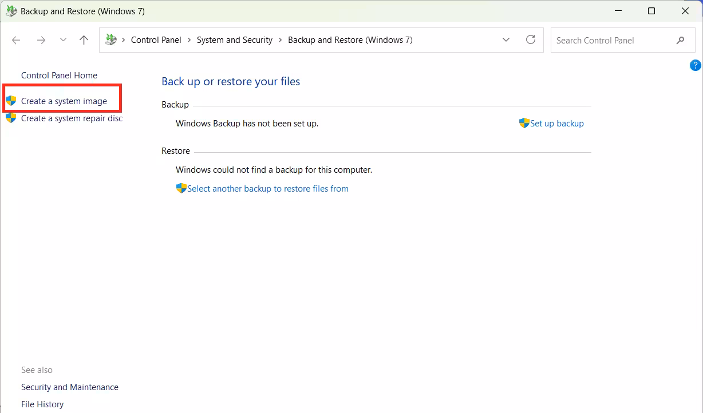The height and width of the screenshot is (413, 703).
Task: Click 'Windows Backup has not been set up.' text
Action: pos(247,124)
